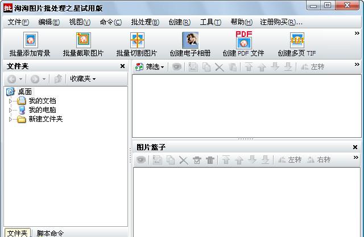The image size is (364, 237).
Task: Select 我的电脑 in the folder tree
Action: point(42,110)
